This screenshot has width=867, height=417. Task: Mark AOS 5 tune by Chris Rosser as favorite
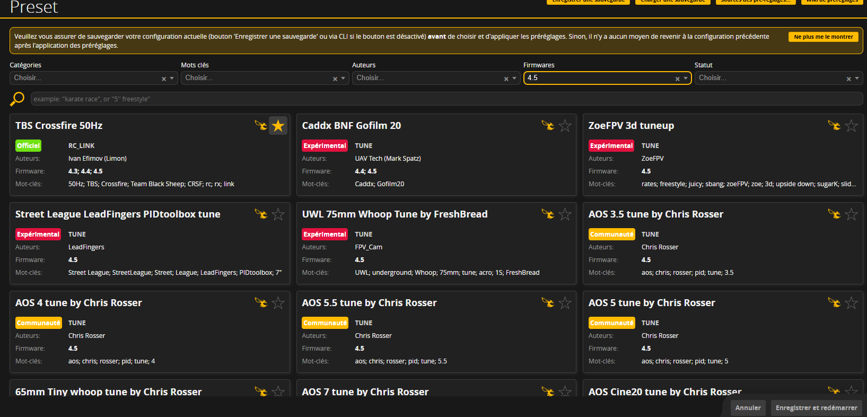[x=851, y=303]
